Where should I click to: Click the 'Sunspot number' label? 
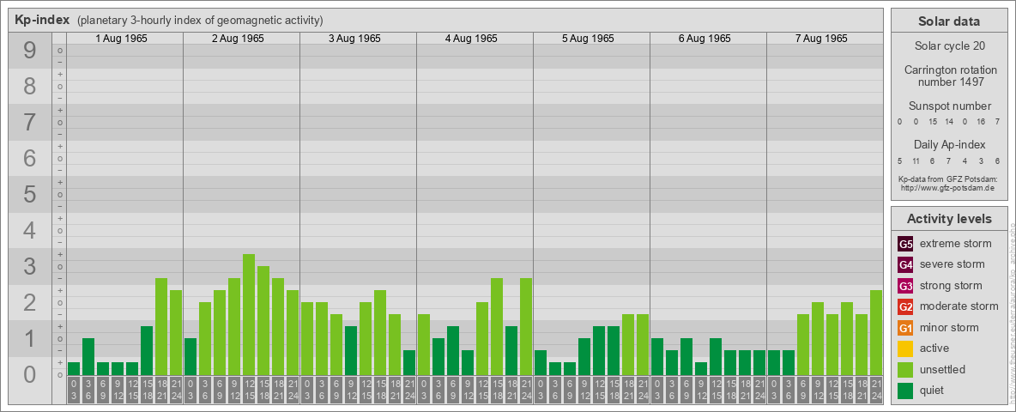[949, 106]
